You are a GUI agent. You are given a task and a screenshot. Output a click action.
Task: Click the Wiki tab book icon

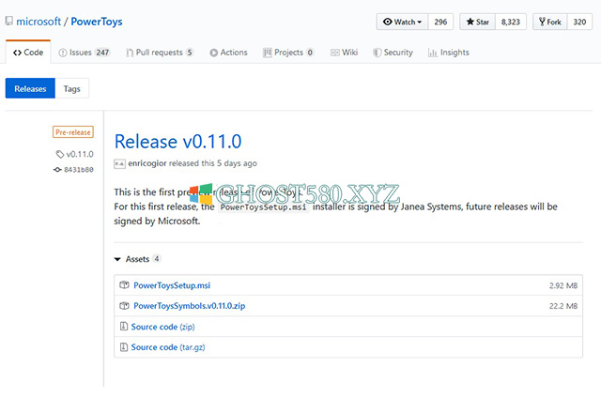pyautogui.click(x=335, y=53)
